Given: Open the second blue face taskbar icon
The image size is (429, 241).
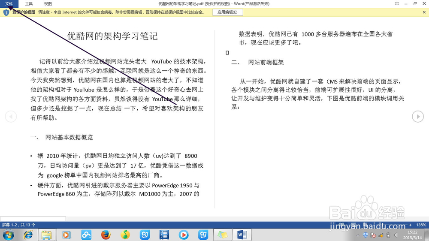Looking at the screenshot, I should click(203, 235).
